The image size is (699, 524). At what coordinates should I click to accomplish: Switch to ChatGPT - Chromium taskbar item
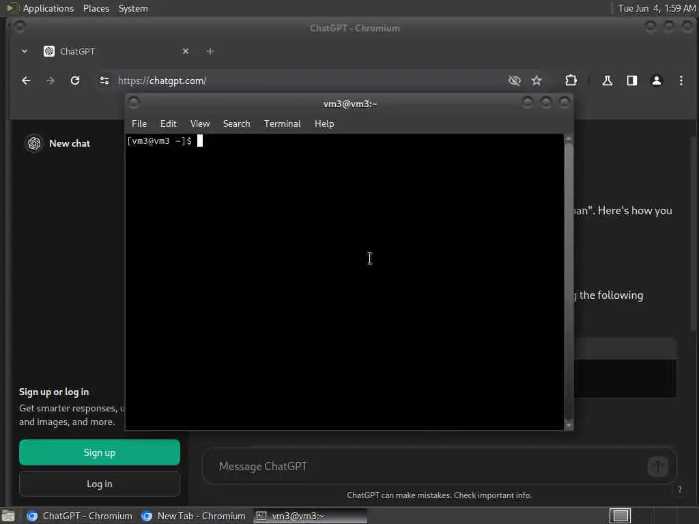click(x=79, y=516)
